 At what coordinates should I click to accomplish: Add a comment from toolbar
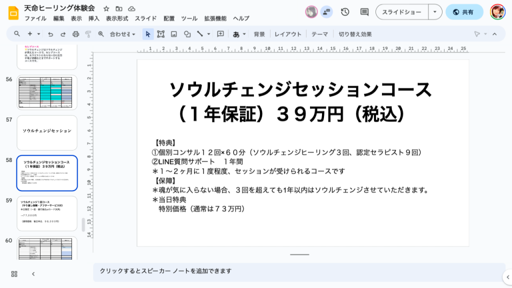click(220, 34)
